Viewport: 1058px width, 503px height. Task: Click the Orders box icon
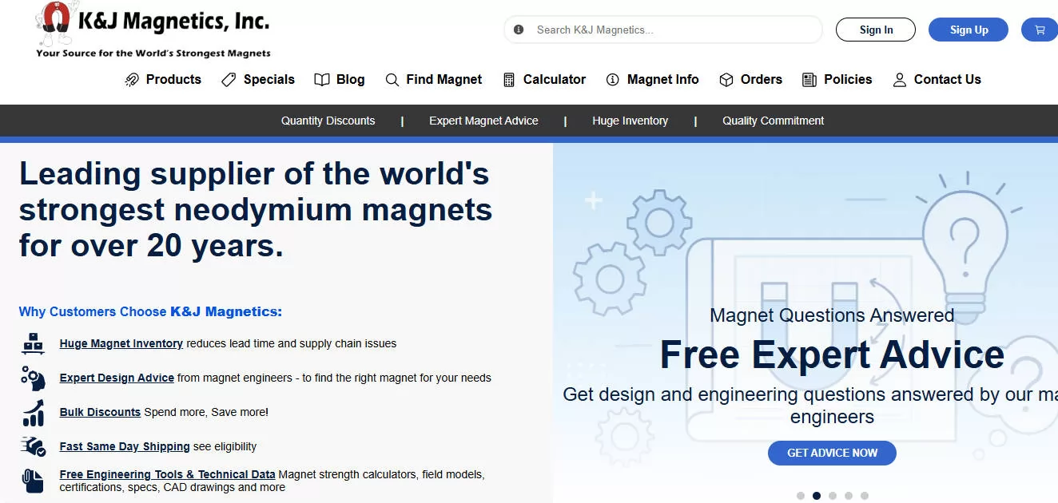[x=726, y=80]
